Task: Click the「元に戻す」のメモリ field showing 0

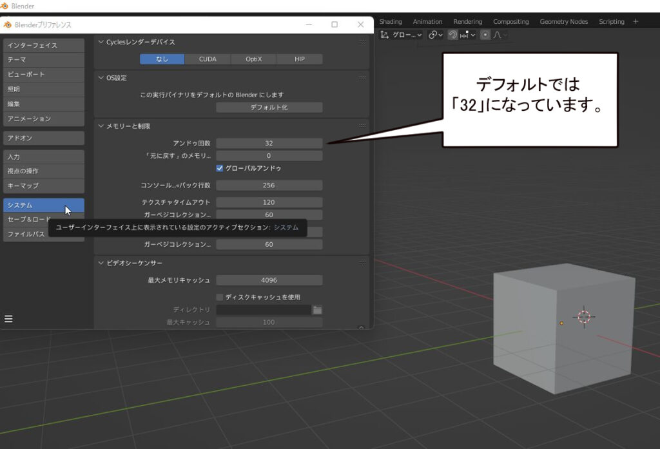Action: tap(269, 156)
